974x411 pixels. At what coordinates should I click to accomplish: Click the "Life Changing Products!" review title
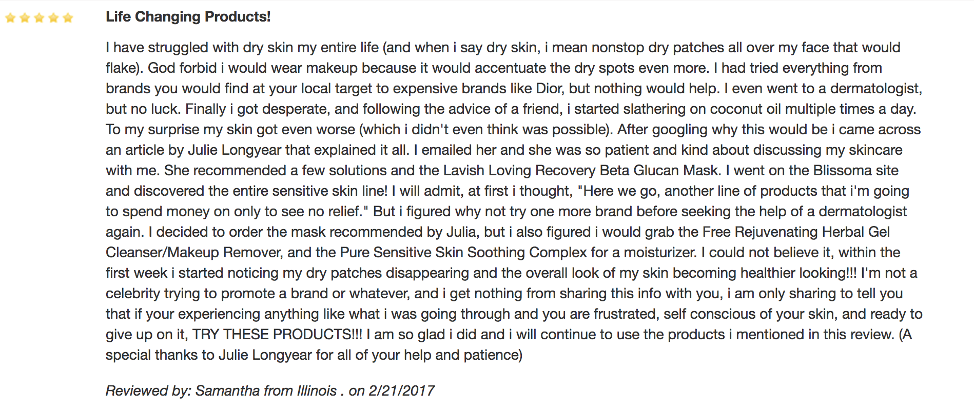(188, 17)
